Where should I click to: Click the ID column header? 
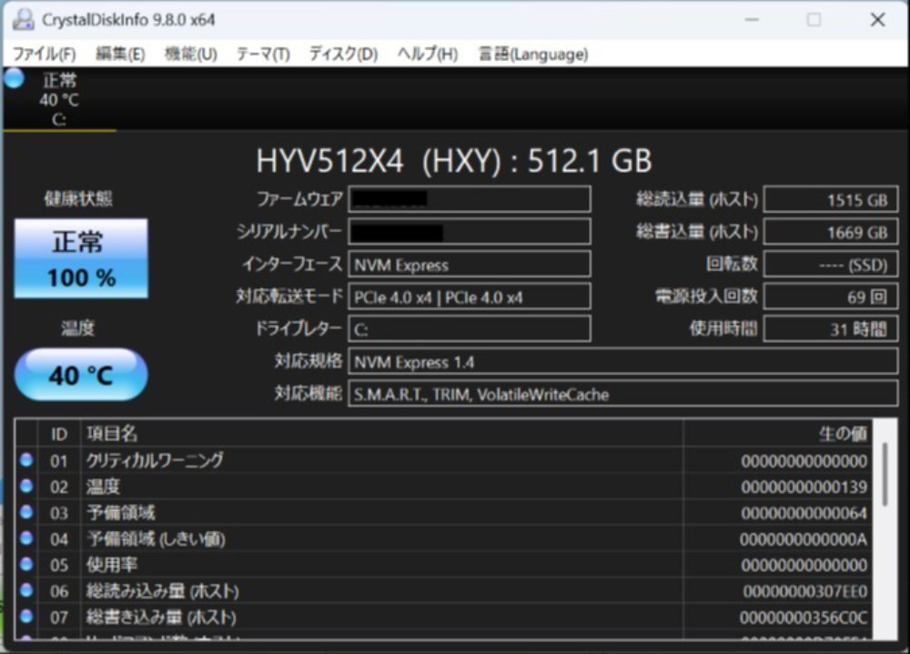(58, 434)
